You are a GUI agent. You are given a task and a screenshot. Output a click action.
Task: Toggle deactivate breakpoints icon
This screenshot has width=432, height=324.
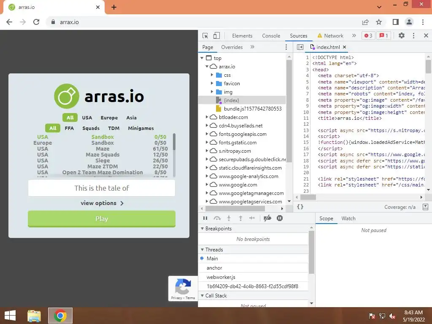pos(267,218)
